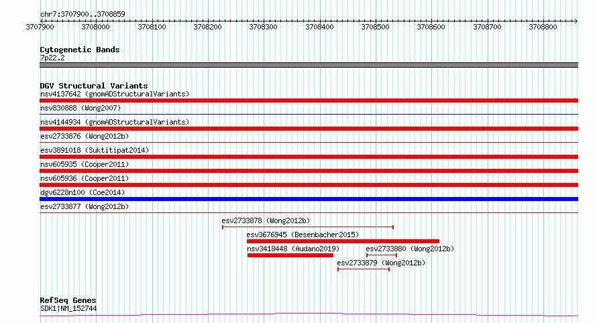Select the nsv605935 (Cooper2011) label

click(85, 164)
